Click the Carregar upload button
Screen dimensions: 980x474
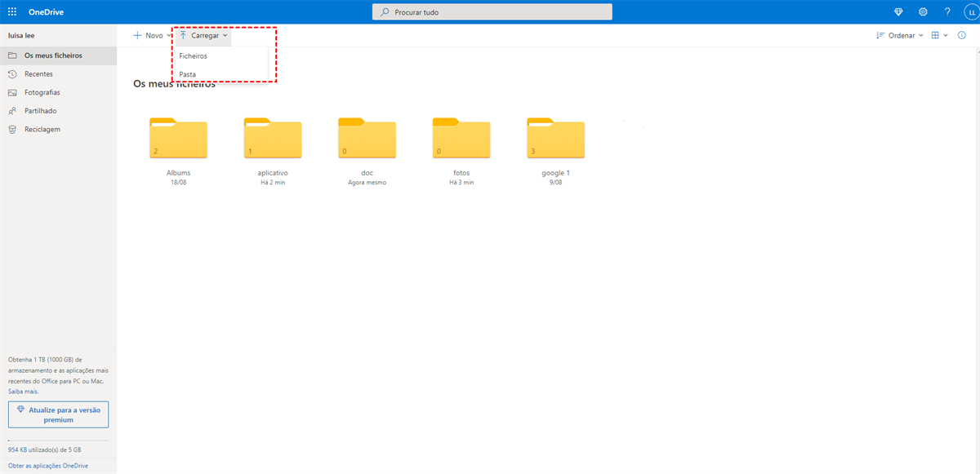pos(203,36)
